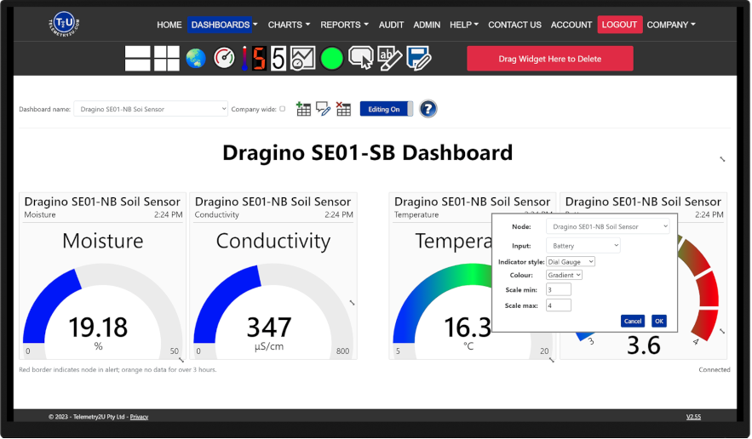Image resolution: width=752 pixels, height=439 pixels.
Task: Click the save-with-pencil icon
Action: coord(419,59)
